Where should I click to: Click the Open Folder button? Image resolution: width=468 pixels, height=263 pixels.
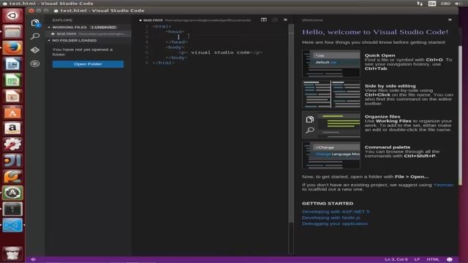pyautogui.click(x=88, y=64)
